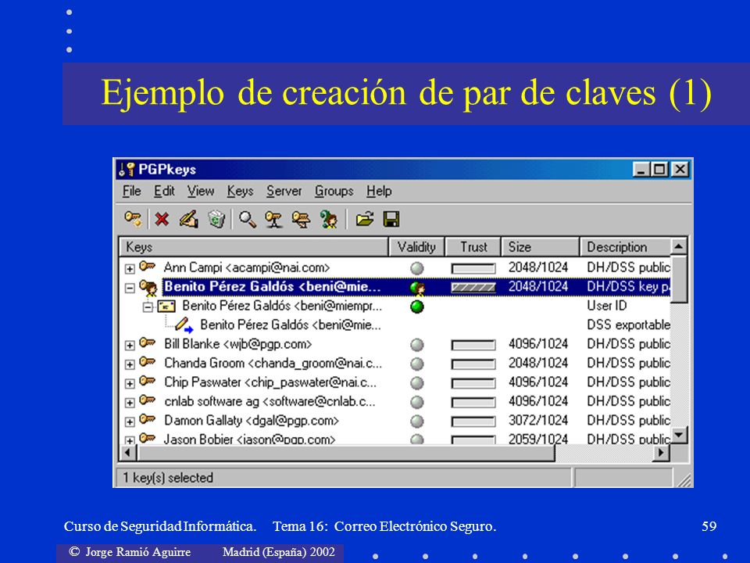
Task: Open the View menu
Action: (x=201, y=191)
